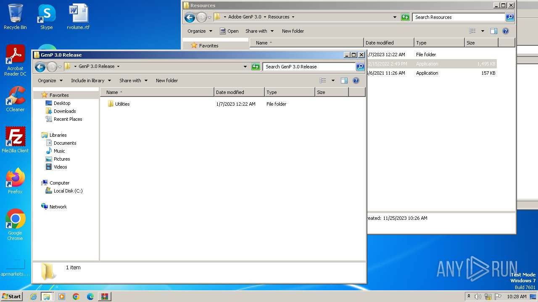Open Local Disk (C:) in navigation pane

(68, 191)
